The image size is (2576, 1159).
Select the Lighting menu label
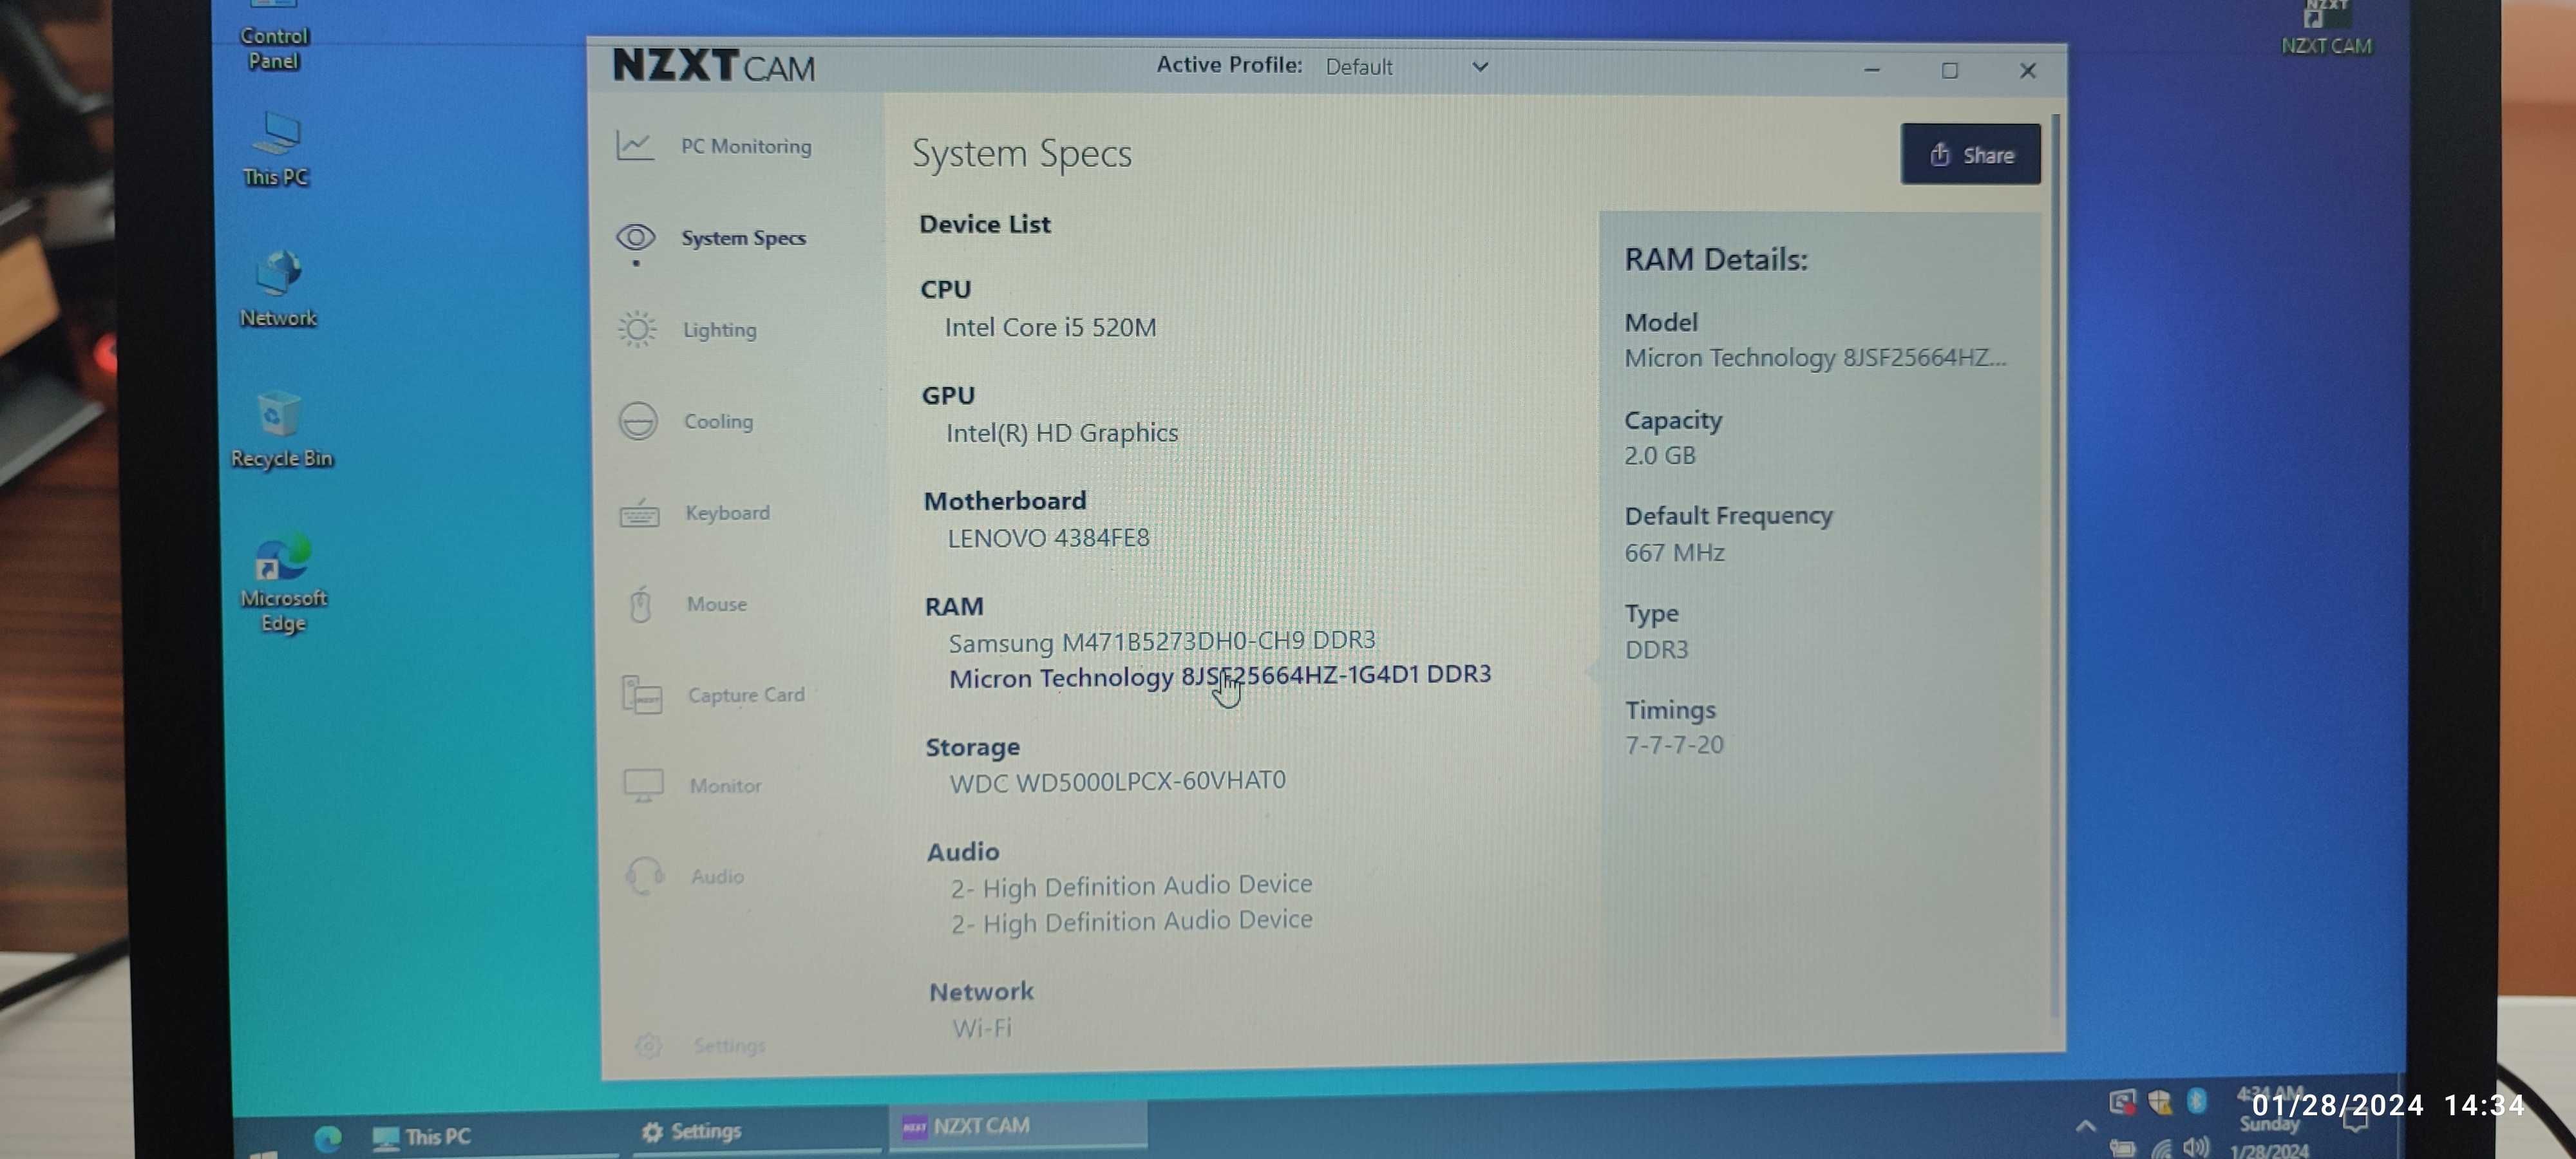(x=719, y=330)
